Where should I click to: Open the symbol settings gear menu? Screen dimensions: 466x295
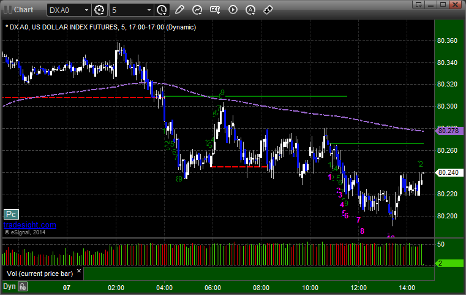[x=99, y=10]
